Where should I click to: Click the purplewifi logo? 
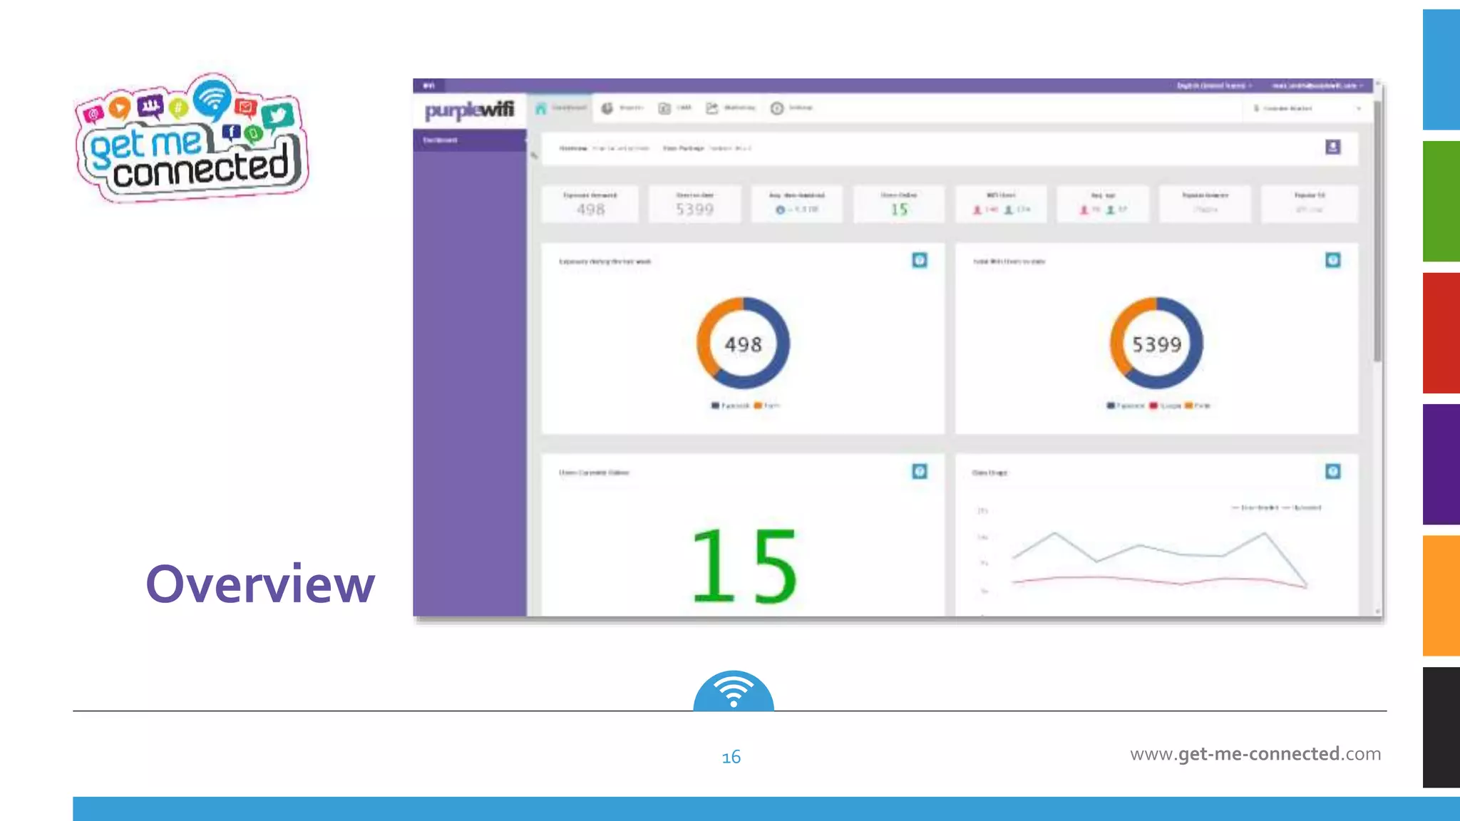point(469,110)
